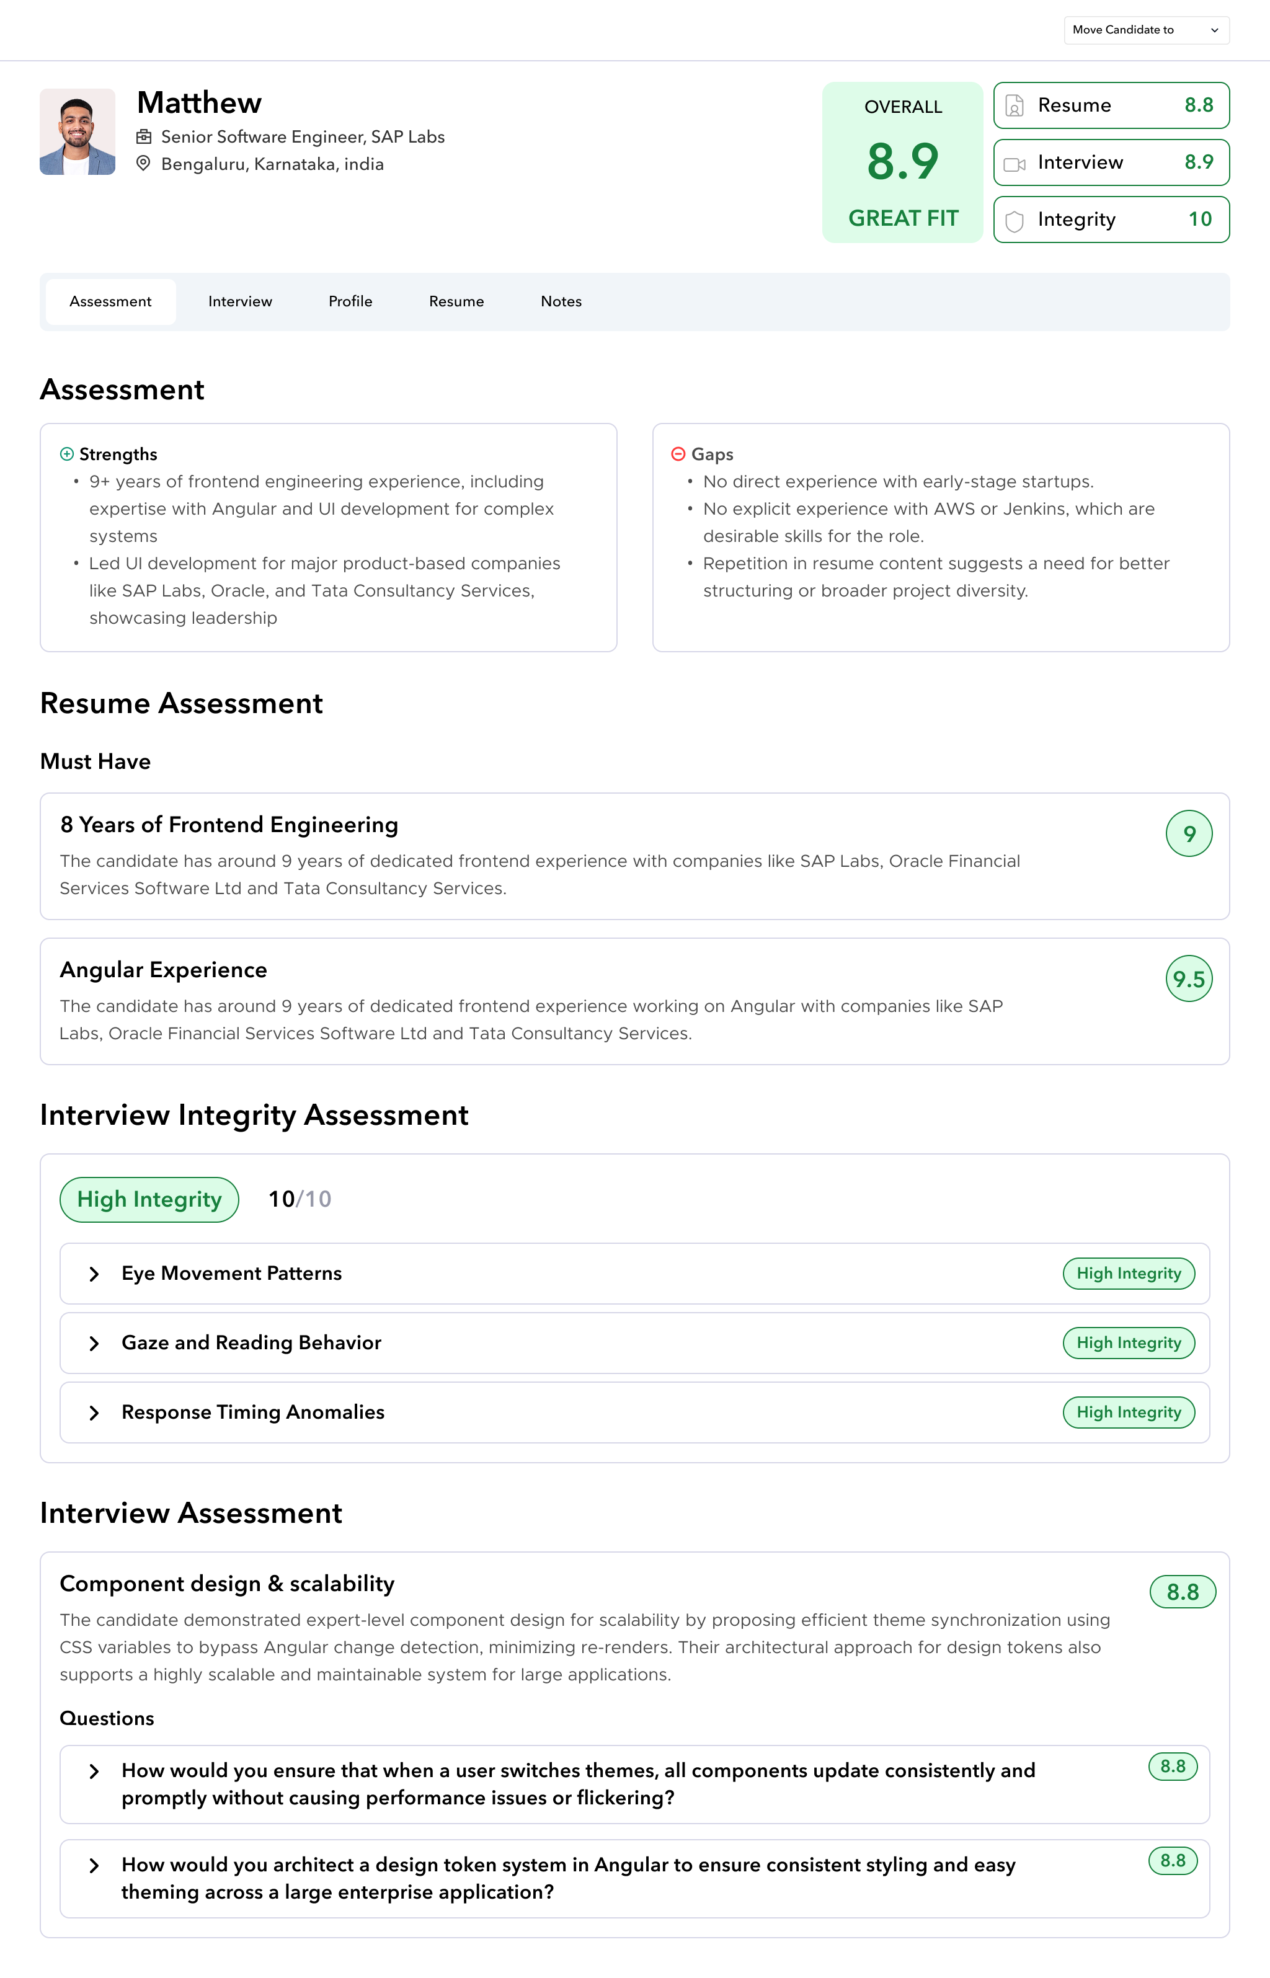Go to the Notes tab
This screenshot has width=1270, height=1978.
[561, 302]
